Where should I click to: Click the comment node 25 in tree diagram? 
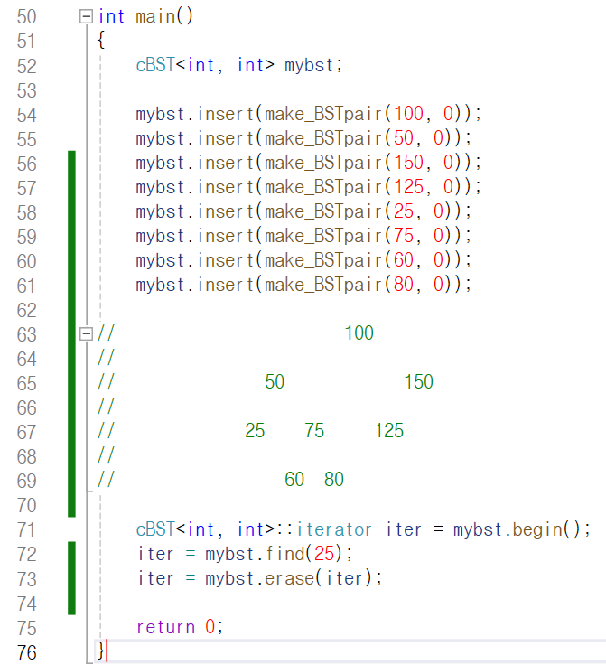[x=255, y=431]
